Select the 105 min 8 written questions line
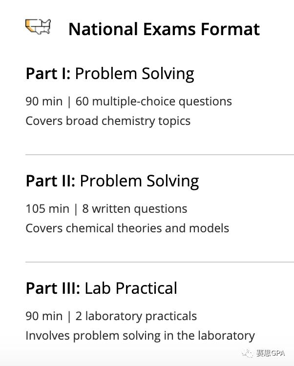The width and height of the screenshot is (294, 366). tap(106, 209)
